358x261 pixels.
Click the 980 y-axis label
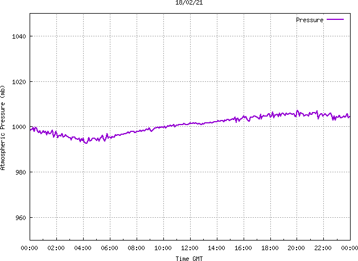coord(21,172)
